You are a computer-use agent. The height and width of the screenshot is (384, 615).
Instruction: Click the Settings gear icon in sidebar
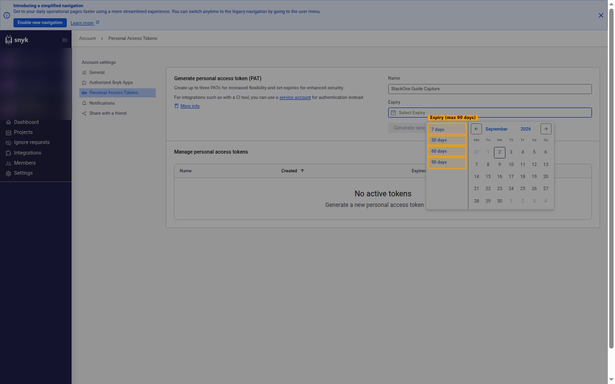tap(9, 173)
